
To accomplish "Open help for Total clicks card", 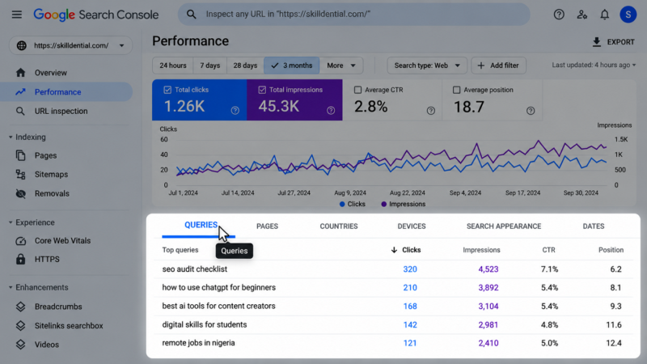I will pos(235,110).
